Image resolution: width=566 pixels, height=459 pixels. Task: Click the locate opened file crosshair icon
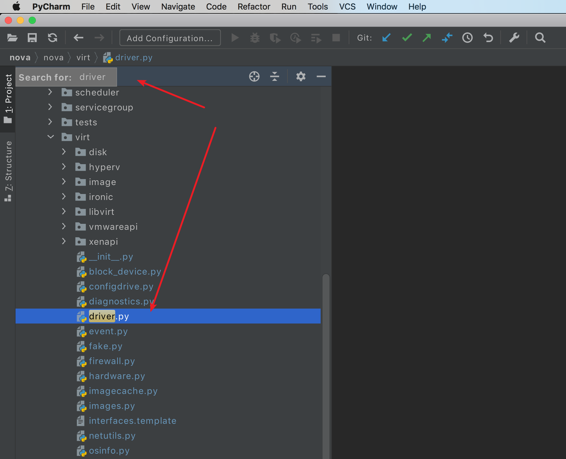[x=254, y=77]
